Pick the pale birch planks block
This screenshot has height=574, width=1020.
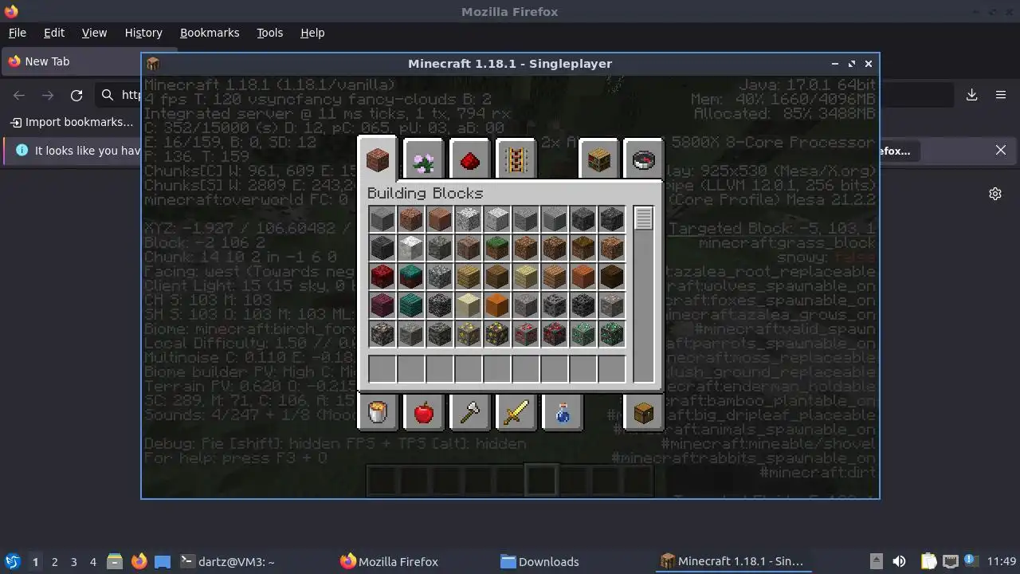[x=526, y=277]
